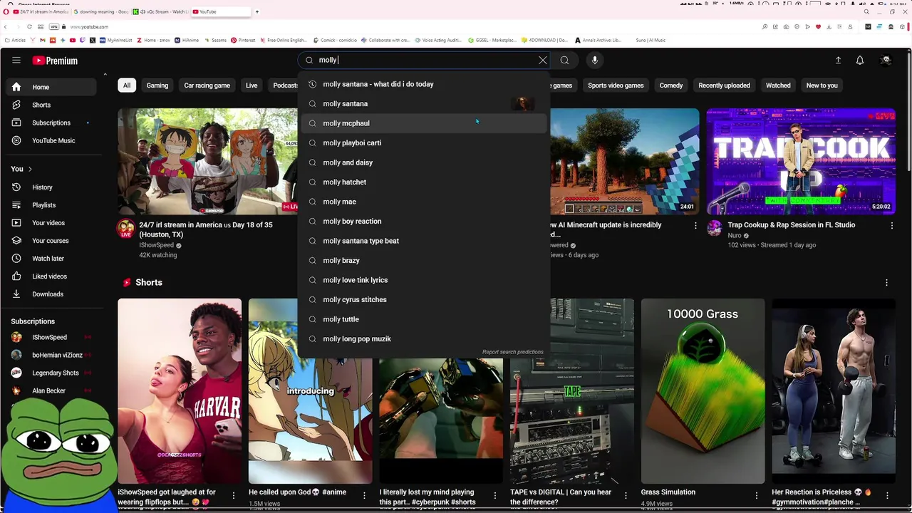Pick suggestion molly boy reaction
912x513 pixels.
(424, 222)
